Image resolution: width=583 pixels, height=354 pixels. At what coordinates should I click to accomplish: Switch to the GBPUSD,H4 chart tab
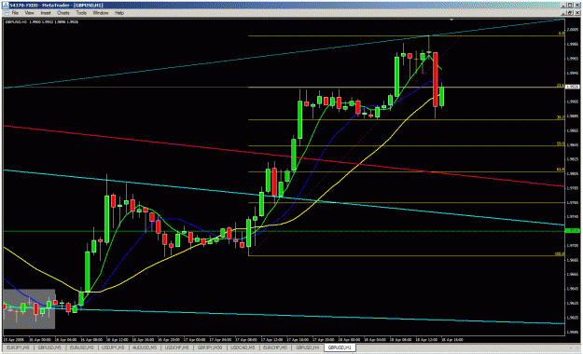[x=308, y=347]
